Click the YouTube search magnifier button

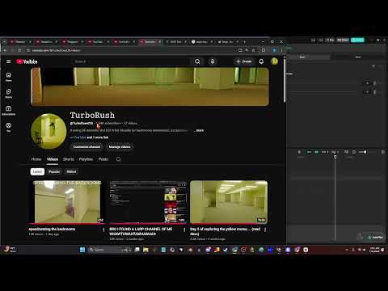pos(197,61)
